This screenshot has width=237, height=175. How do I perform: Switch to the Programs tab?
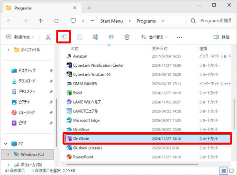coord(42,8)
